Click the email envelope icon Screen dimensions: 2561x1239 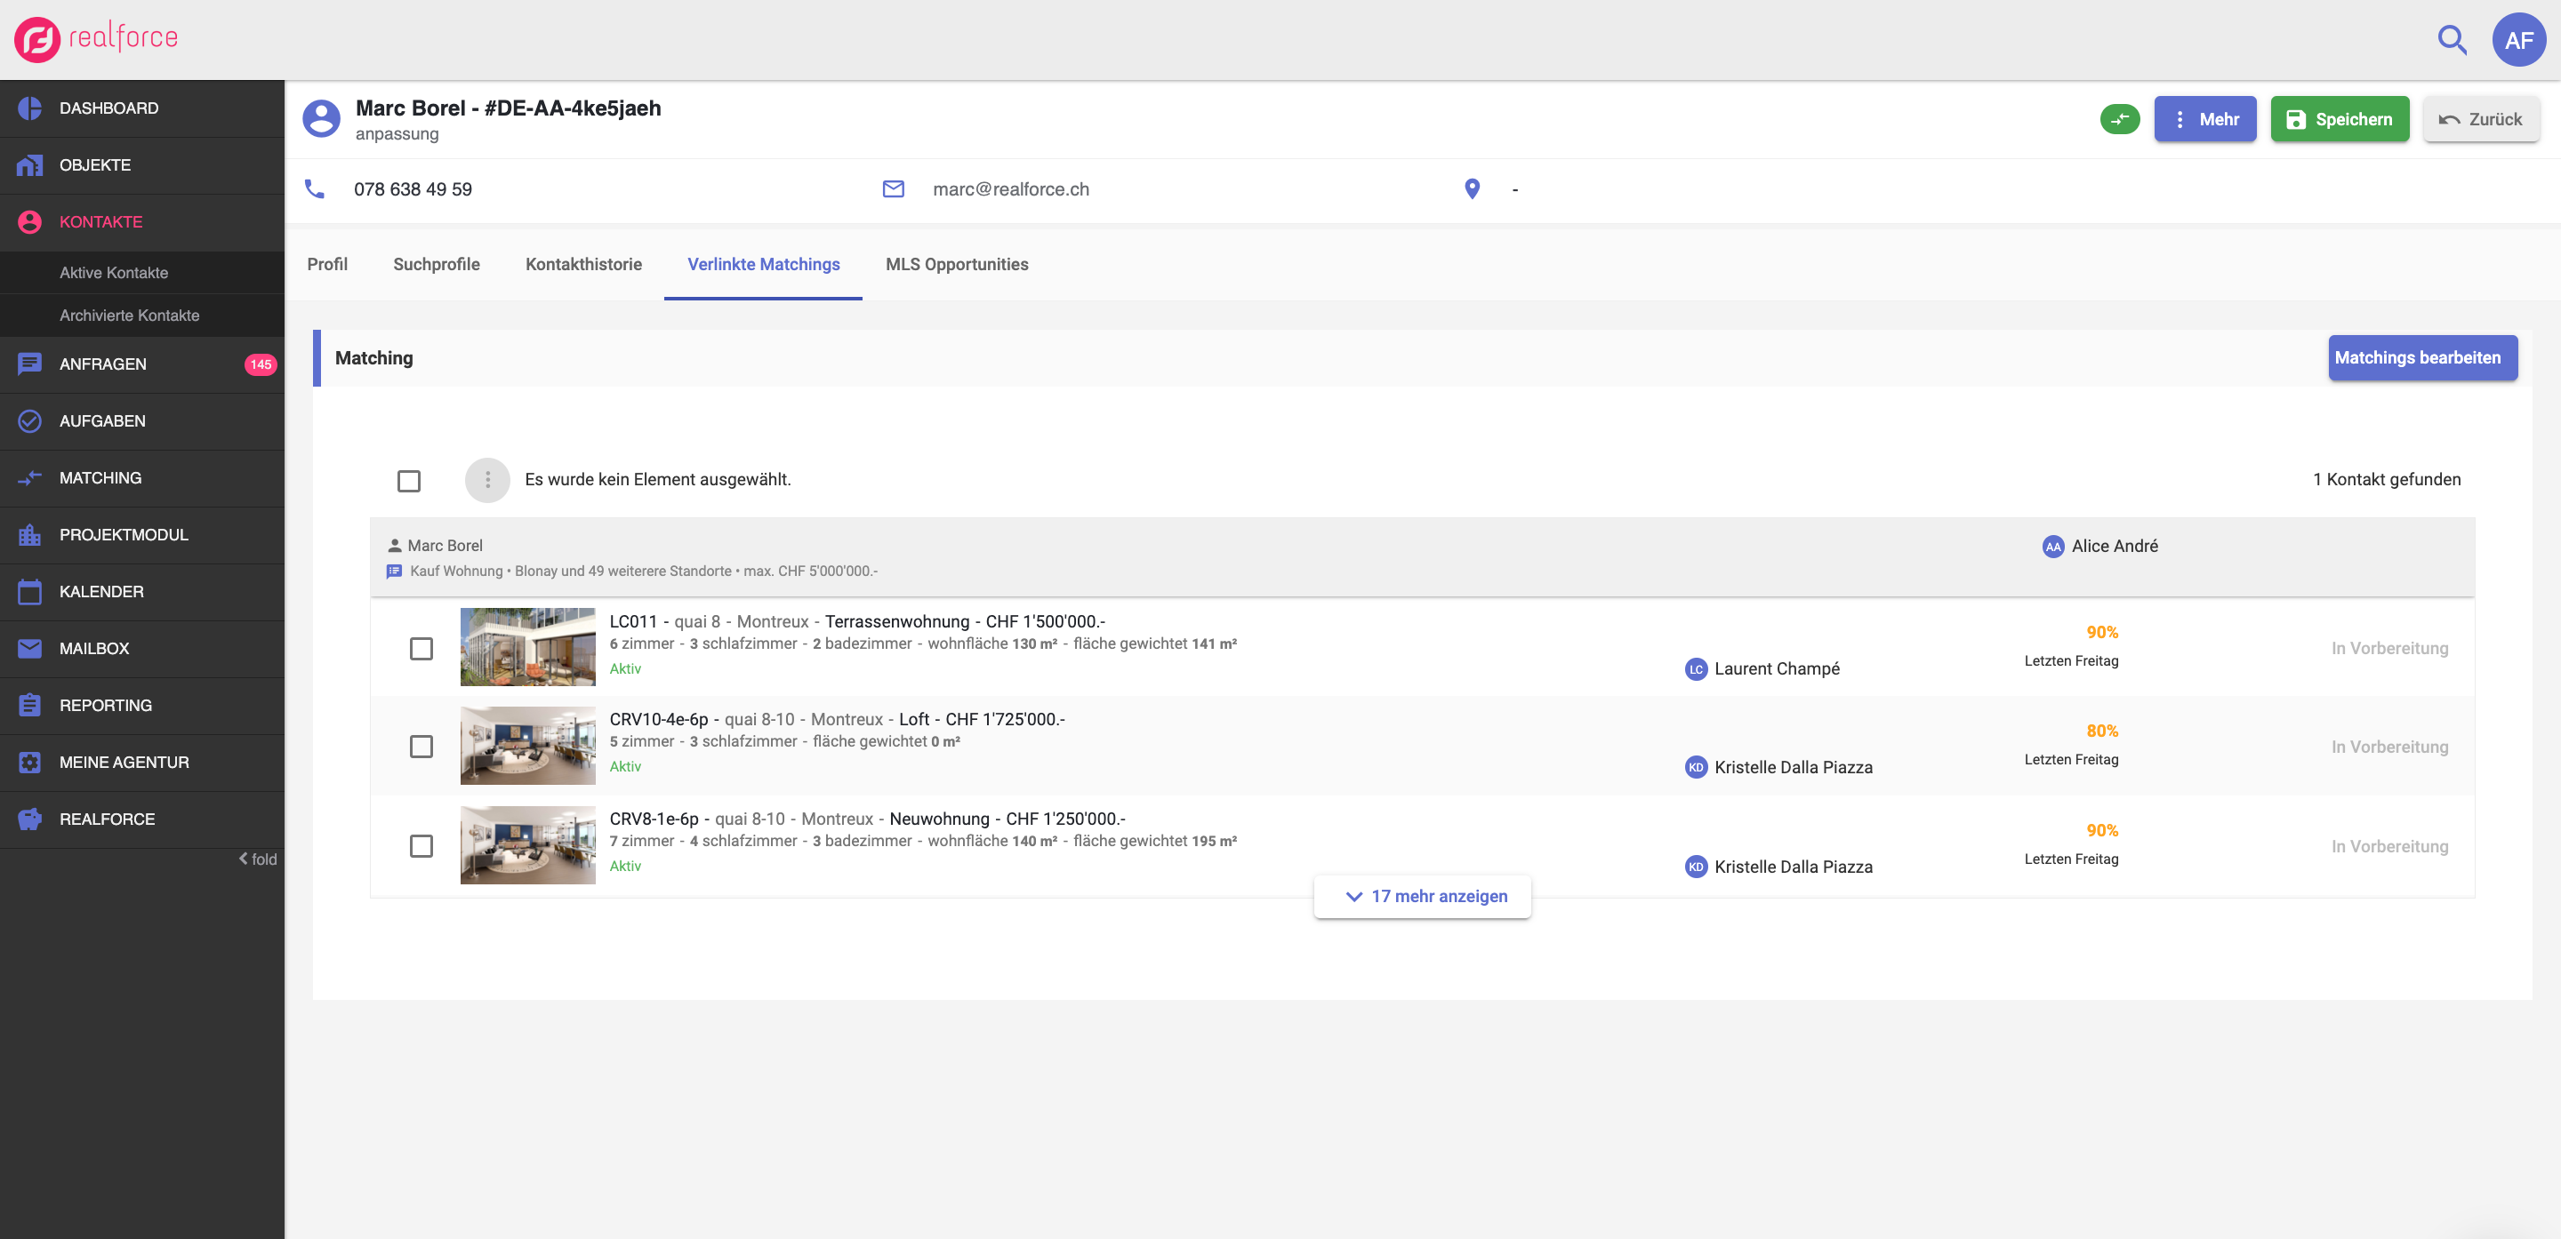tap(894, 188)
